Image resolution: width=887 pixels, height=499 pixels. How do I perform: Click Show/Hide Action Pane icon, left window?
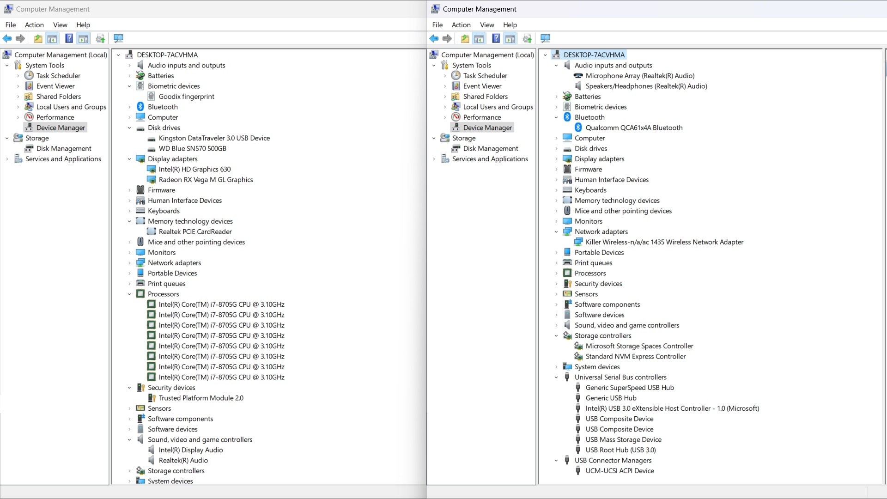pos(83,39)
